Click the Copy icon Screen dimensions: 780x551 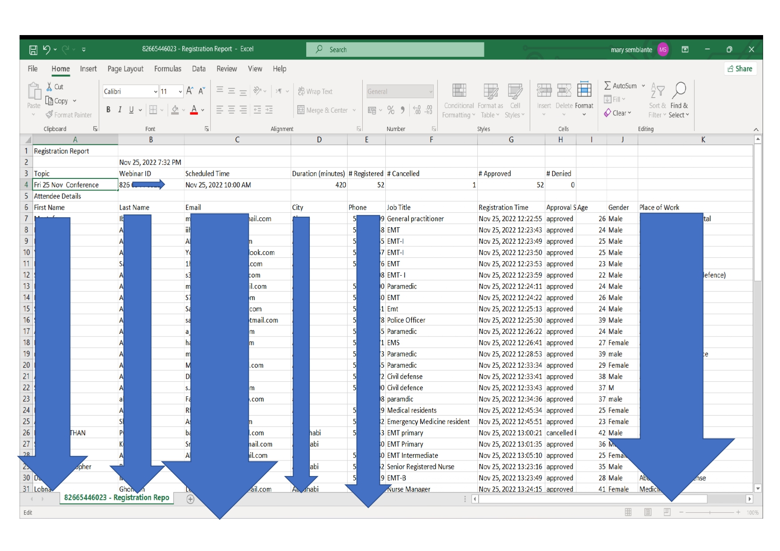49,101
